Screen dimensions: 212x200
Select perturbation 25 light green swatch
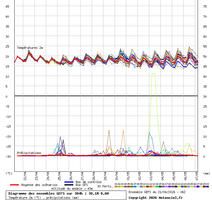[x=192, y=187]
